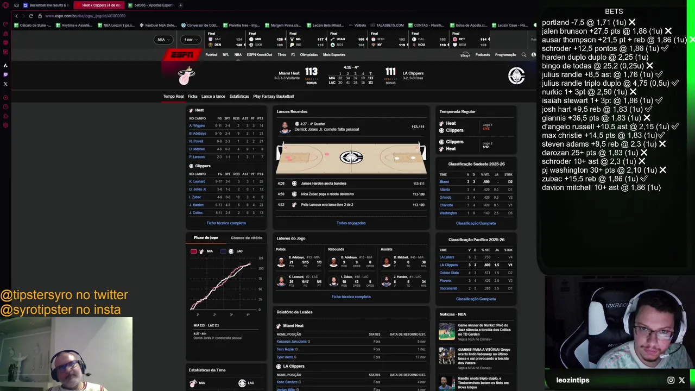The width and height of the screenshot is (695, 391).
Task: Open Futebol in ESPN navigation
Action: click(x=211, y=55)
